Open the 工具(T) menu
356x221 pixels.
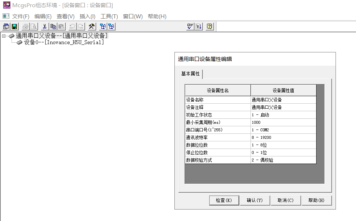click(109, 17)
